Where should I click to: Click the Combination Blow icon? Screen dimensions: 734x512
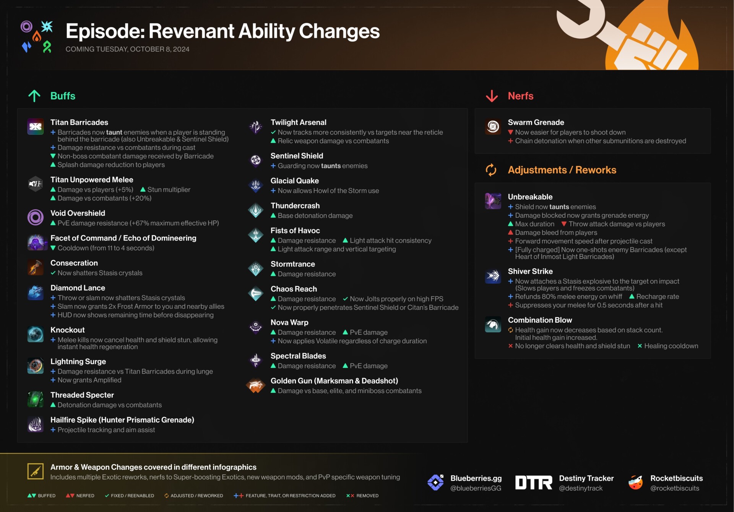coord(493,325)
